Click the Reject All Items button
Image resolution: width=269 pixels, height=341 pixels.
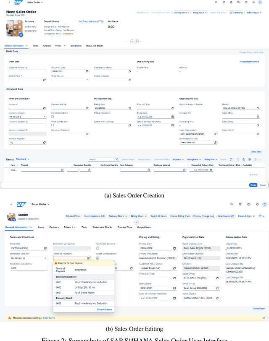click(158, 216)
